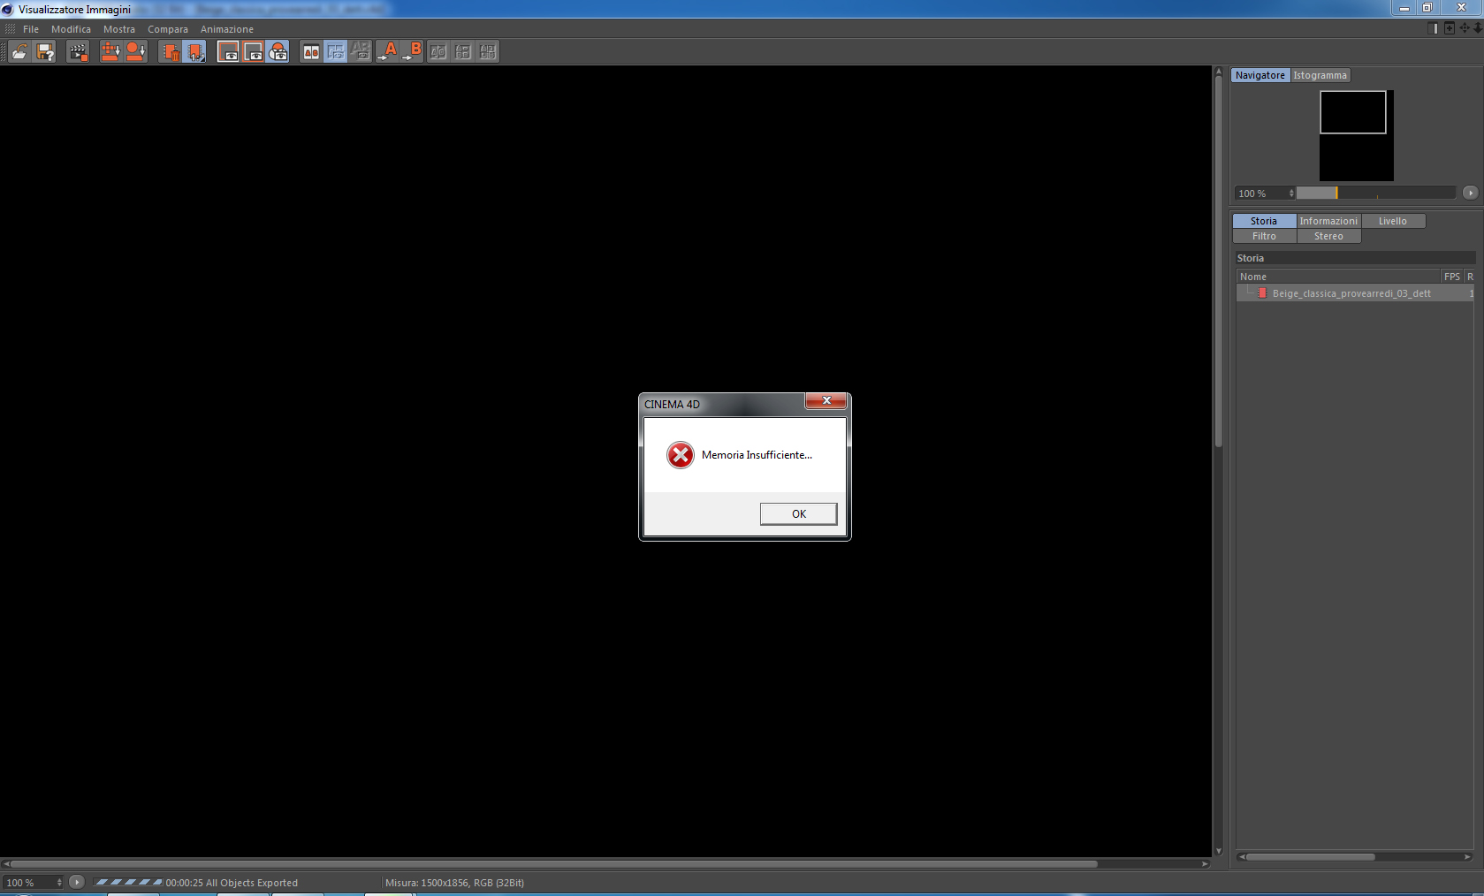Click the Storia section header
Screen dimensions: 1484x896
pos(1355,258)
